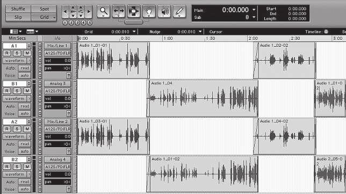
Task: Record-enable track B2
Action: tap(7, 167)
